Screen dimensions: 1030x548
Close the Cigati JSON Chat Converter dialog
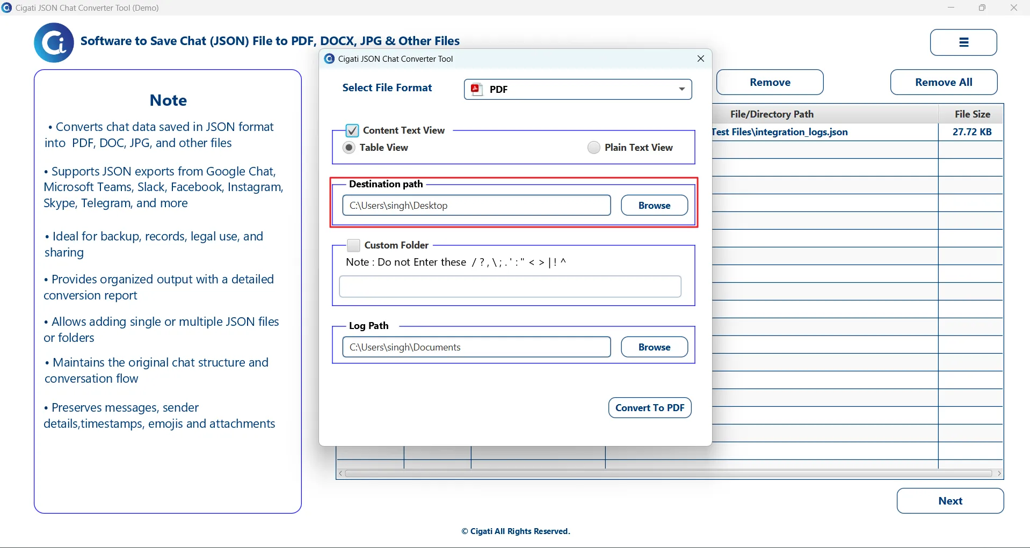pyautogui.click(x=700, y=59)
